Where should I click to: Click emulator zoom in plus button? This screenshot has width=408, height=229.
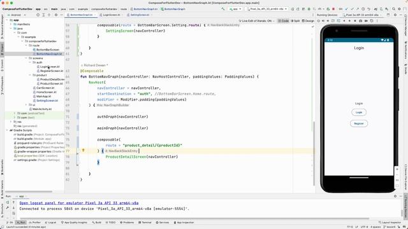click(397, 169)
